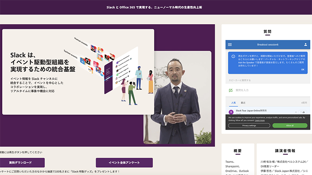Screen dimensions: 312x175
Task: Click the page title mentioning Office 365
Action: (154, 7)
